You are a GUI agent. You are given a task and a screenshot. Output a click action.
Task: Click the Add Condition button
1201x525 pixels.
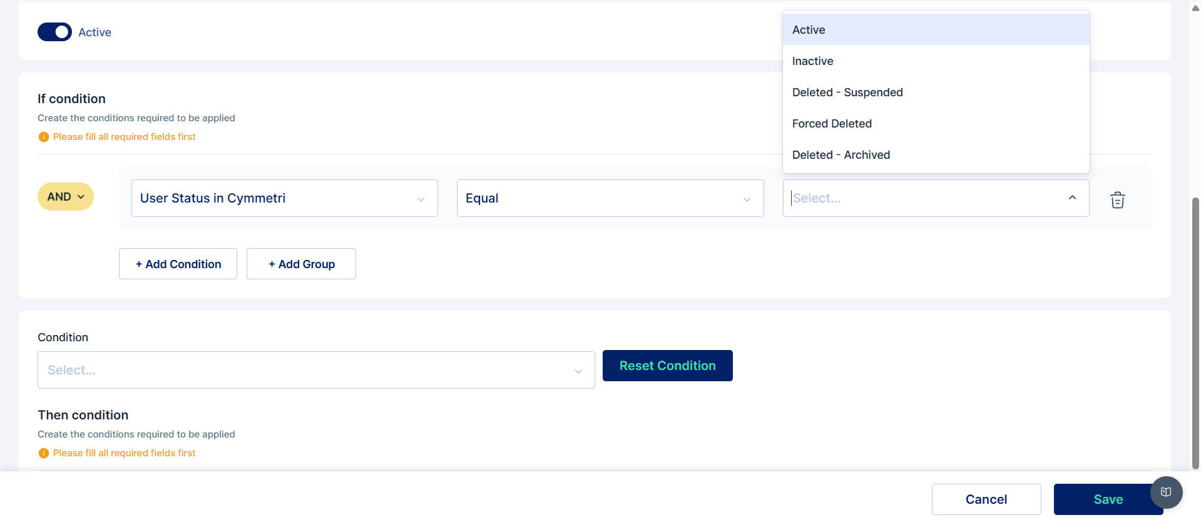point(178,264)
